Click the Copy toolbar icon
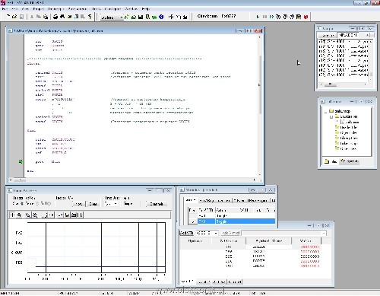Viewport: 380px width, 296px height. 39,17
